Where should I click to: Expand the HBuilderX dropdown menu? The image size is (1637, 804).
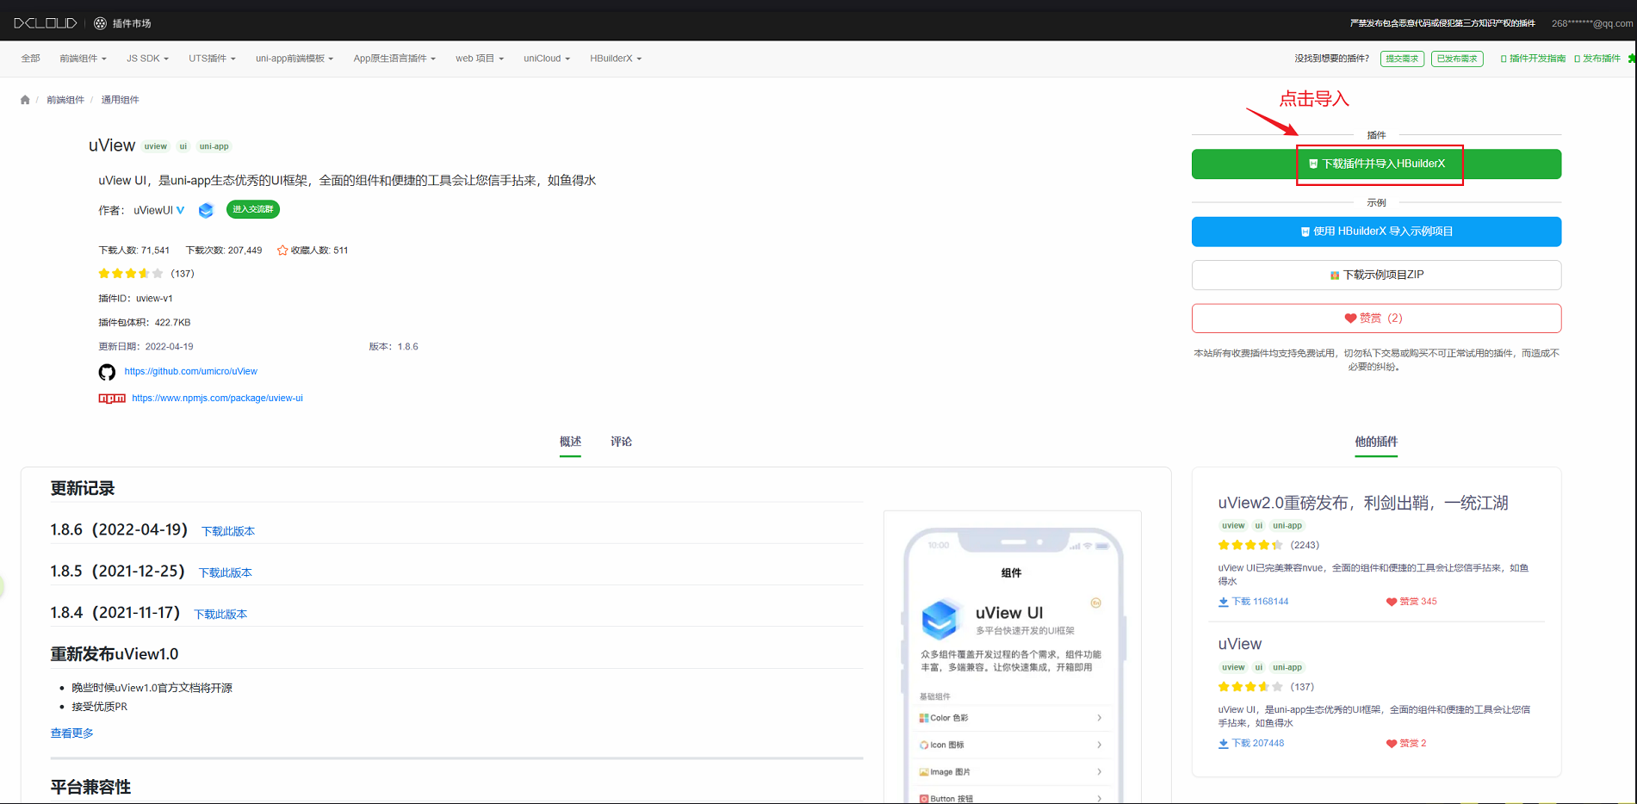(x=616, y=59)
